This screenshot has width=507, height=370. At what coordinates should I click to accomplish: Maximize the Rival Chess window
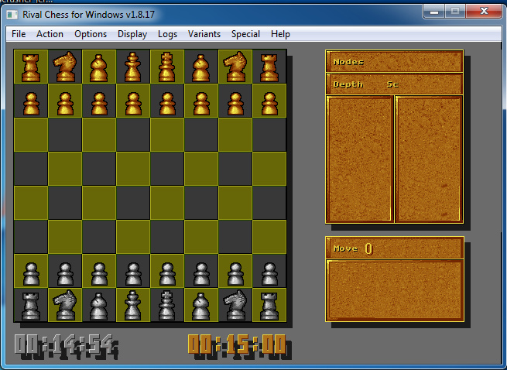[455, 12]
